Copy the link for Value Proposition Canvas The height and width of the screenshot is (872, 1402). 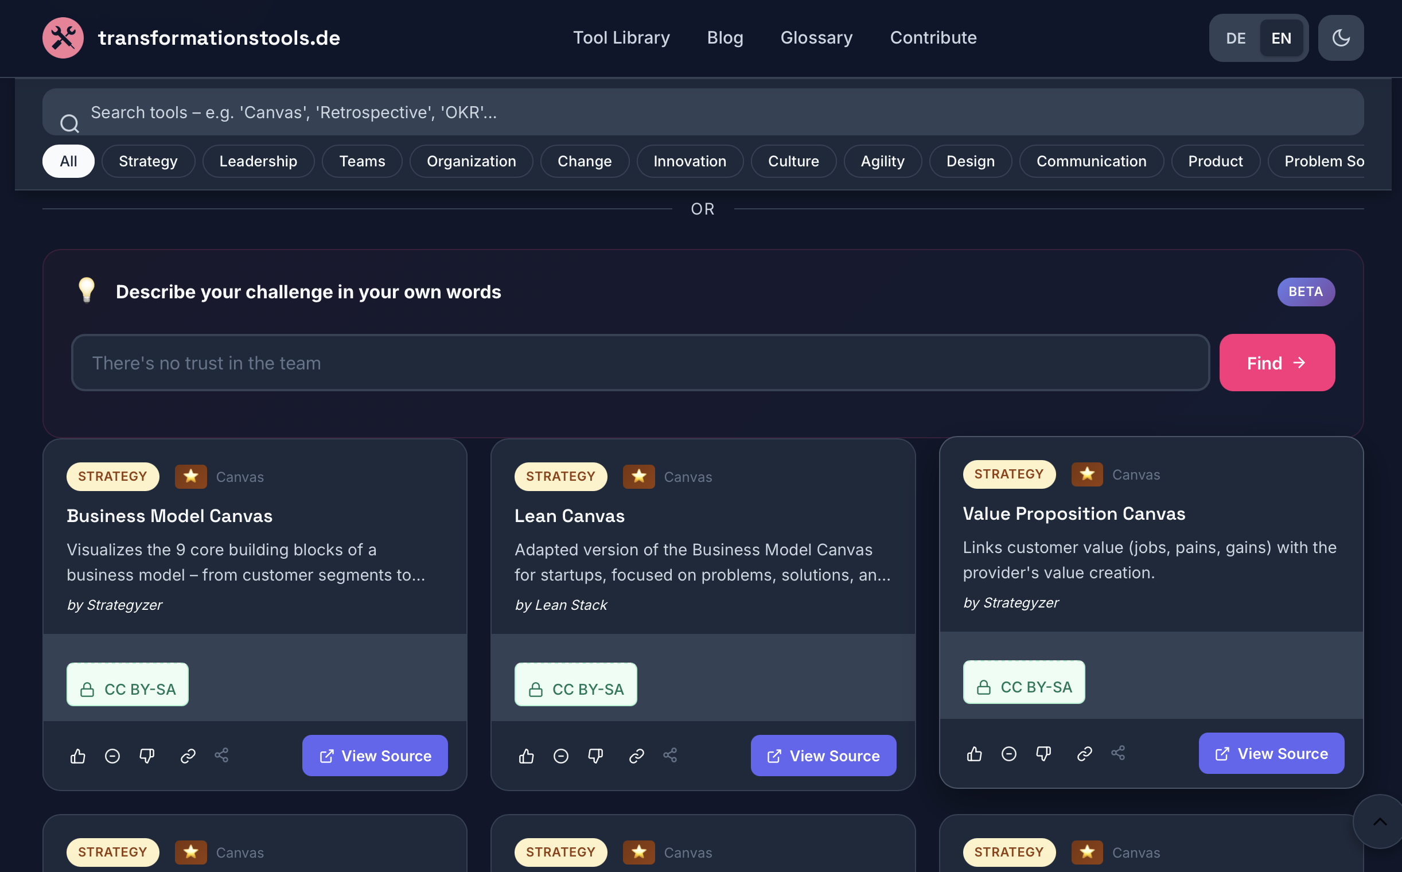point(1084,753)
